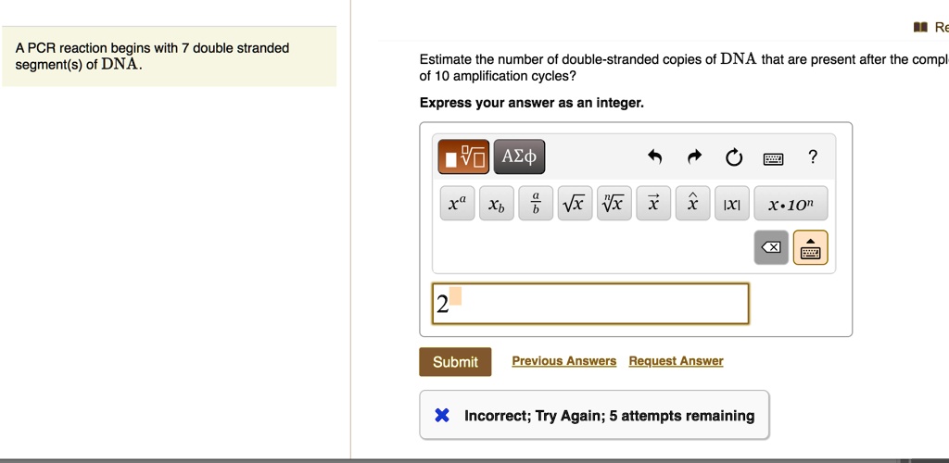This screenshot has height=463, width=949.
Task: Insert a subscript template
Action: [497, 205]
